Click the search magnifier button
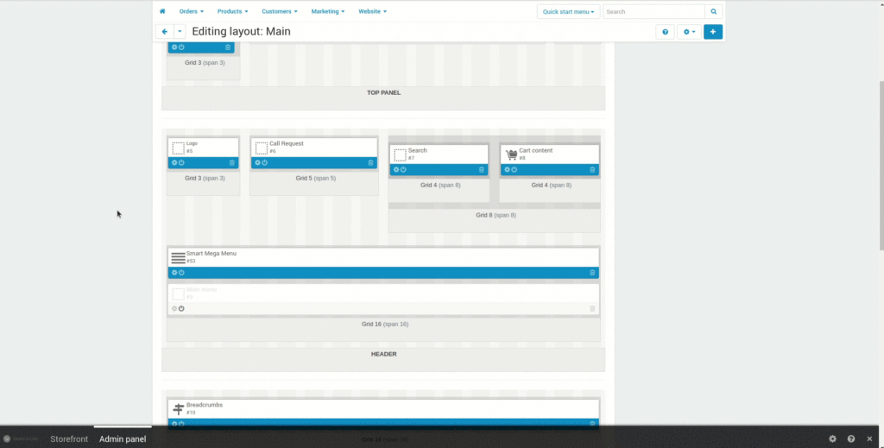884x448 pixels. click(x=713, y=12)
